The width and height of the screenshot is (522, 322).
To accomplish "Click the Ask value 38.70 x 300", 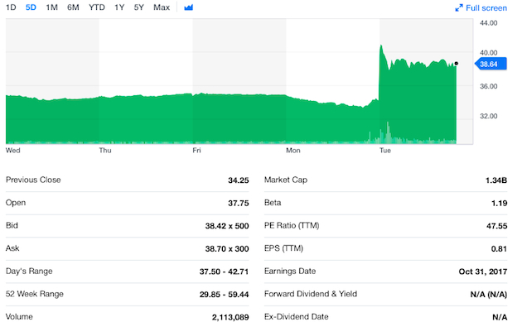I will (227, 249).
